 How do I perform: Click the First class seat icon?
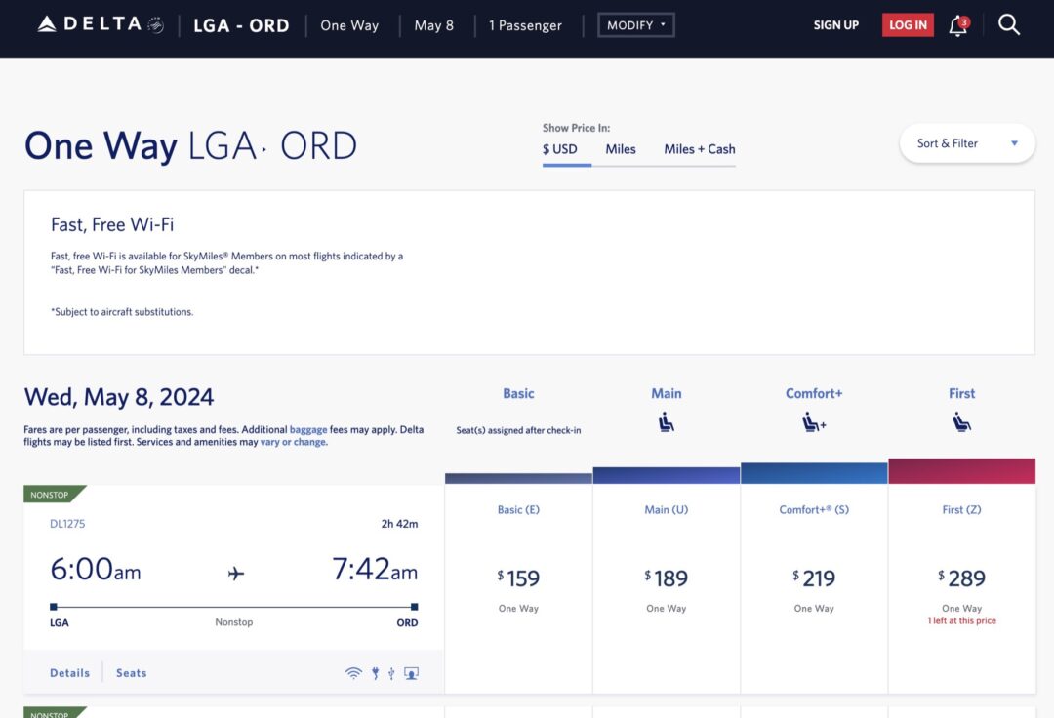point(961,421)
